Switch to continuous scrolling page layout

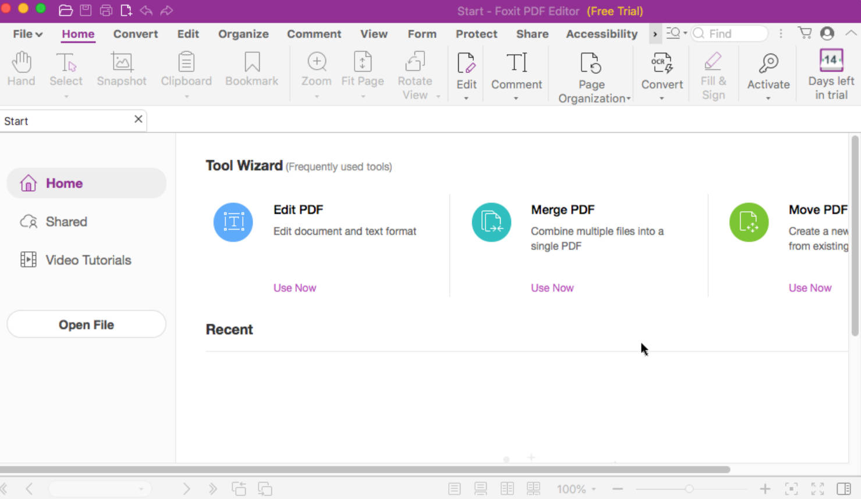[x=481, y=489]
